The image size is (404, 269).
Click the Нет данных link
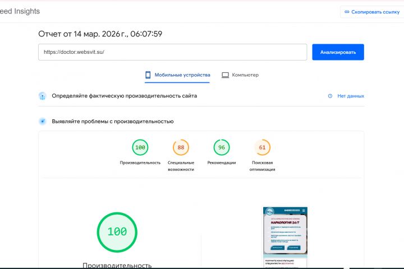click(351, 96)
